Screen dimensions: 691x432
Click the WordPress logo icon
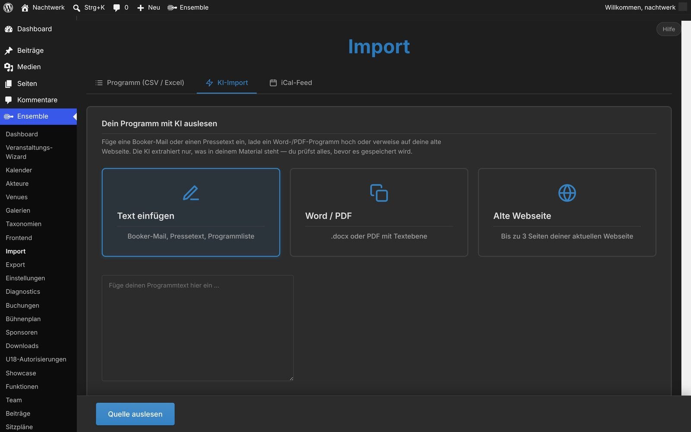coord(8,7)
